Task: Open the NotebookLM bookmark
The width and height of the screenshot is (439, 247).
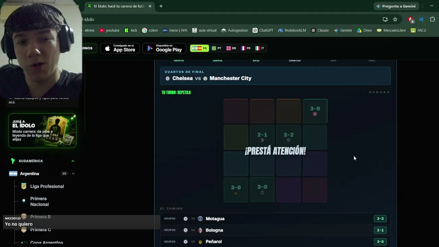Action: click(292, 30)
